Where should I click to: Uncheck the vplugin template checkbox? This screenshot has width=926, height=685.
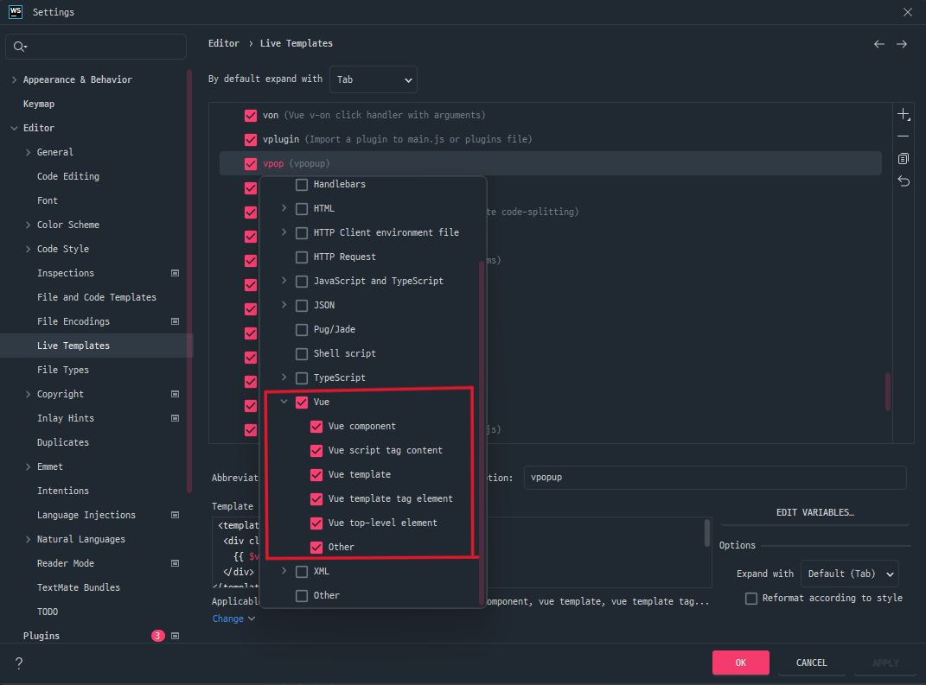(251, 139)
